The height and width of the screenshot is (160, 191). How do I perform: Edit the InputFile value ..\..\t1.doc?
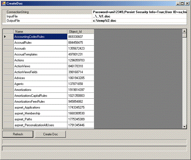[139, 16]
